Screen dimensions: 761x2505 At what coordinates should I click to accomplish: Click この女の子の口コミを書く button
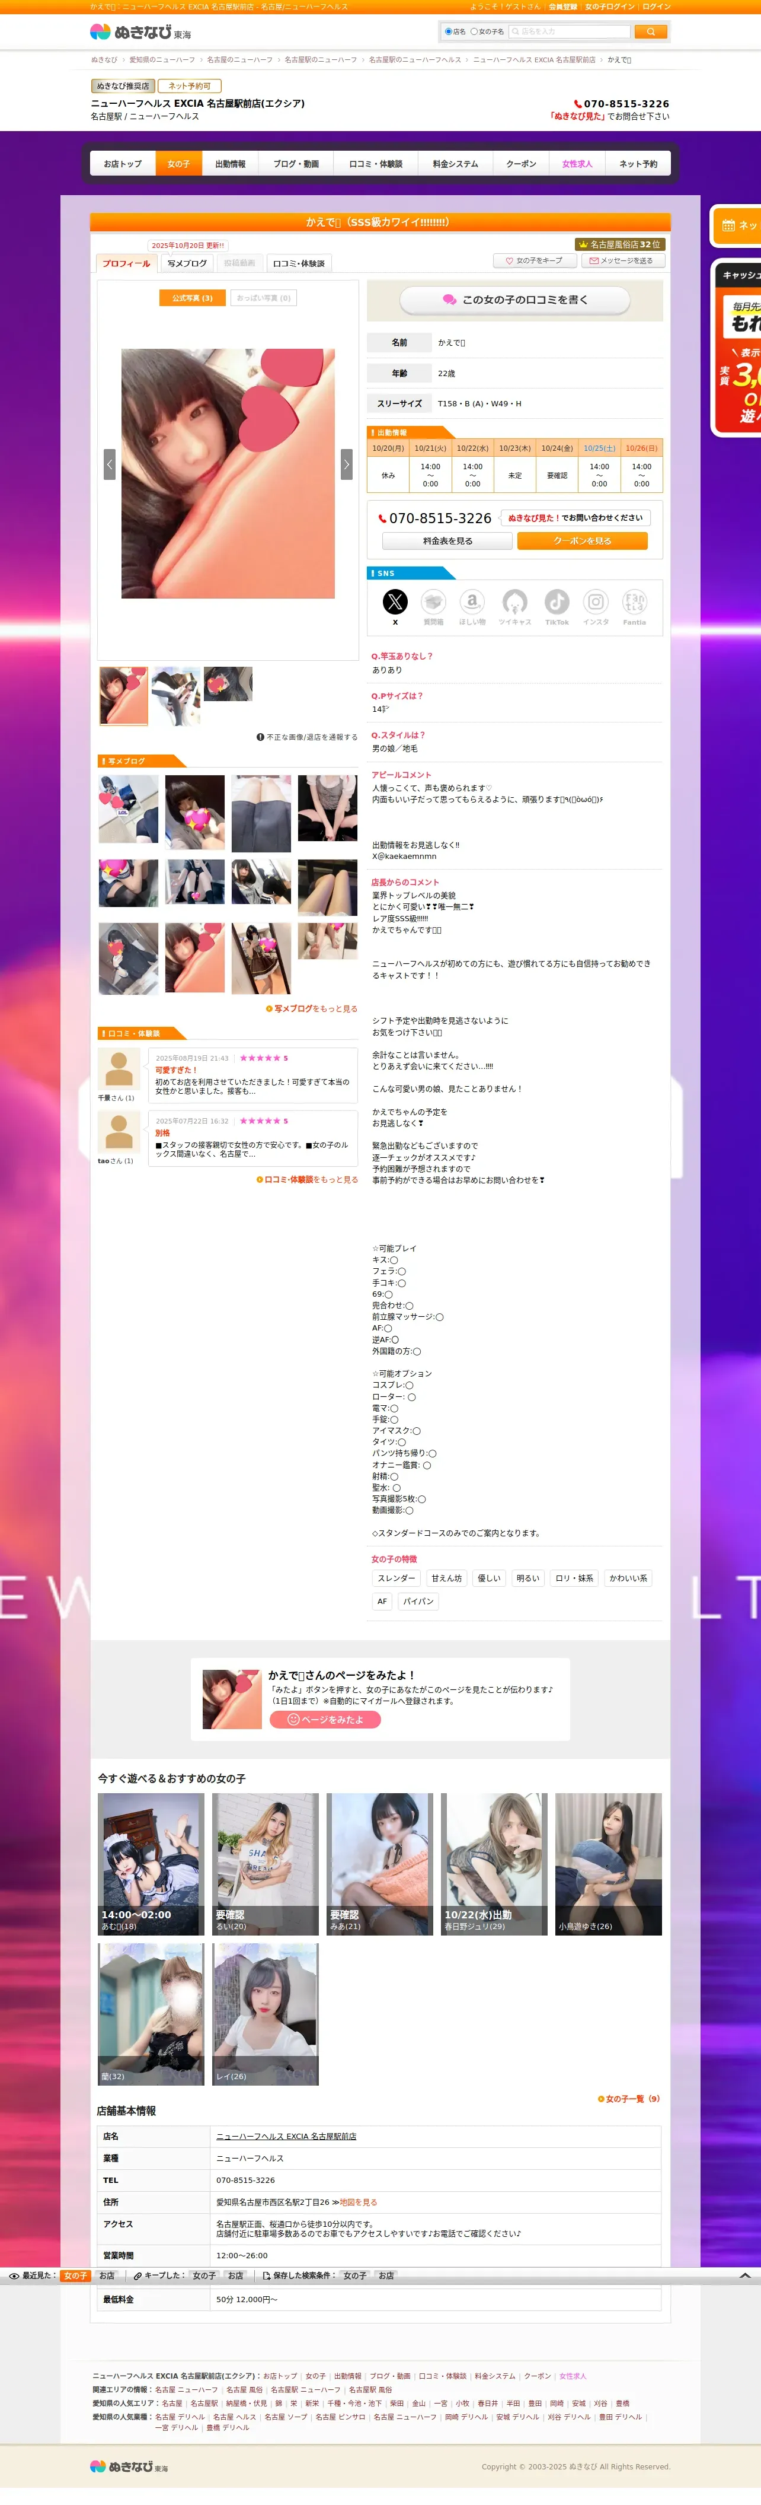(514, 301)
